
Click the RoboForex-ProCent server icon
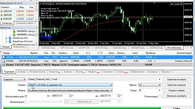point(10,41)
